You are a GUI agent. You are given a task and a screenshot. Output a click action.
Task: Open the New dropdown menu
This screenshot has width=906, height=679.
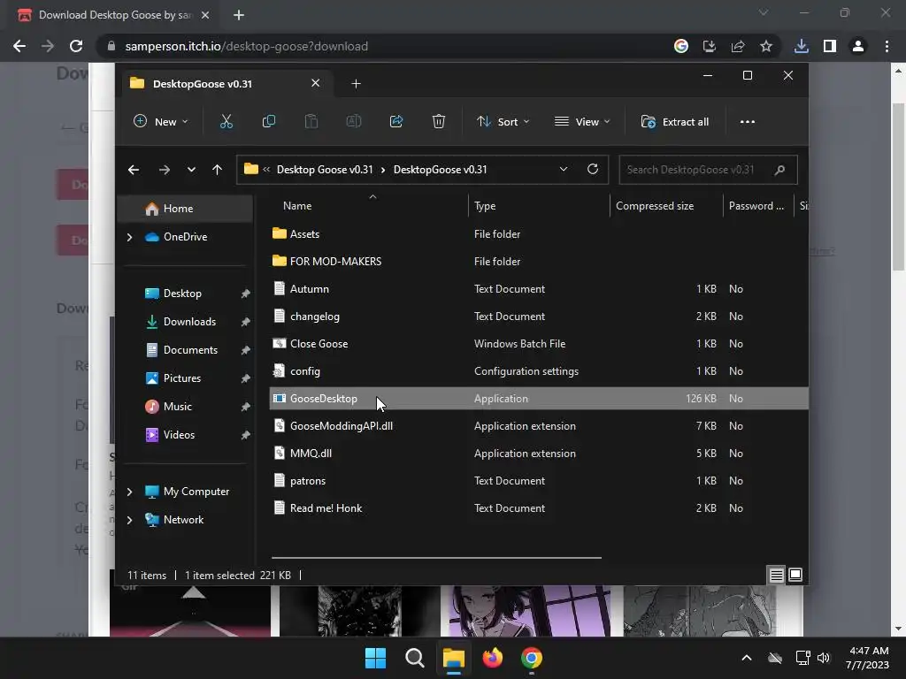click(x=161, y=122)
